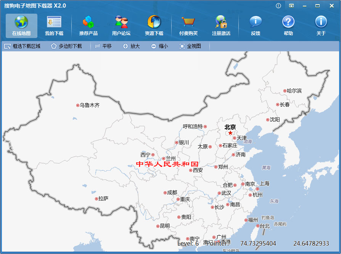Click the 武汉 city label
Image resolution: width=341 pixels, height=254 pixels.
(x=226, y=193)
